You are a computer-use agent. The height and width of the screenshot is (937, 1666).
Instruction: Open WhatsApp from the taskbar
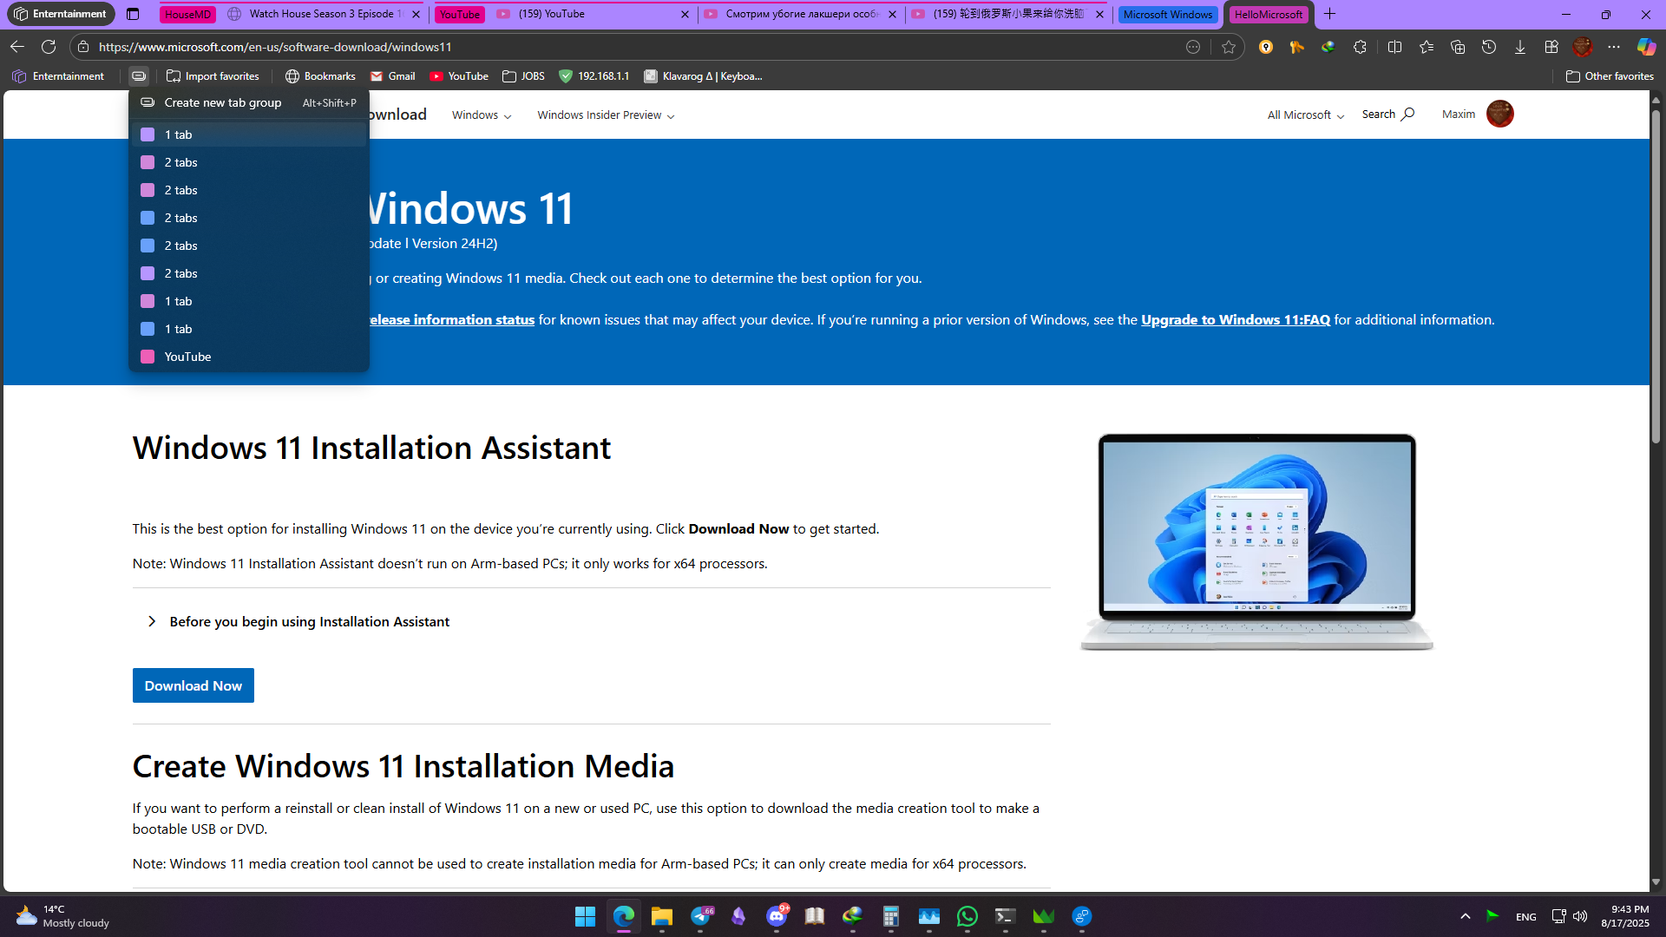pyautogui.click(x=967, y=917)
